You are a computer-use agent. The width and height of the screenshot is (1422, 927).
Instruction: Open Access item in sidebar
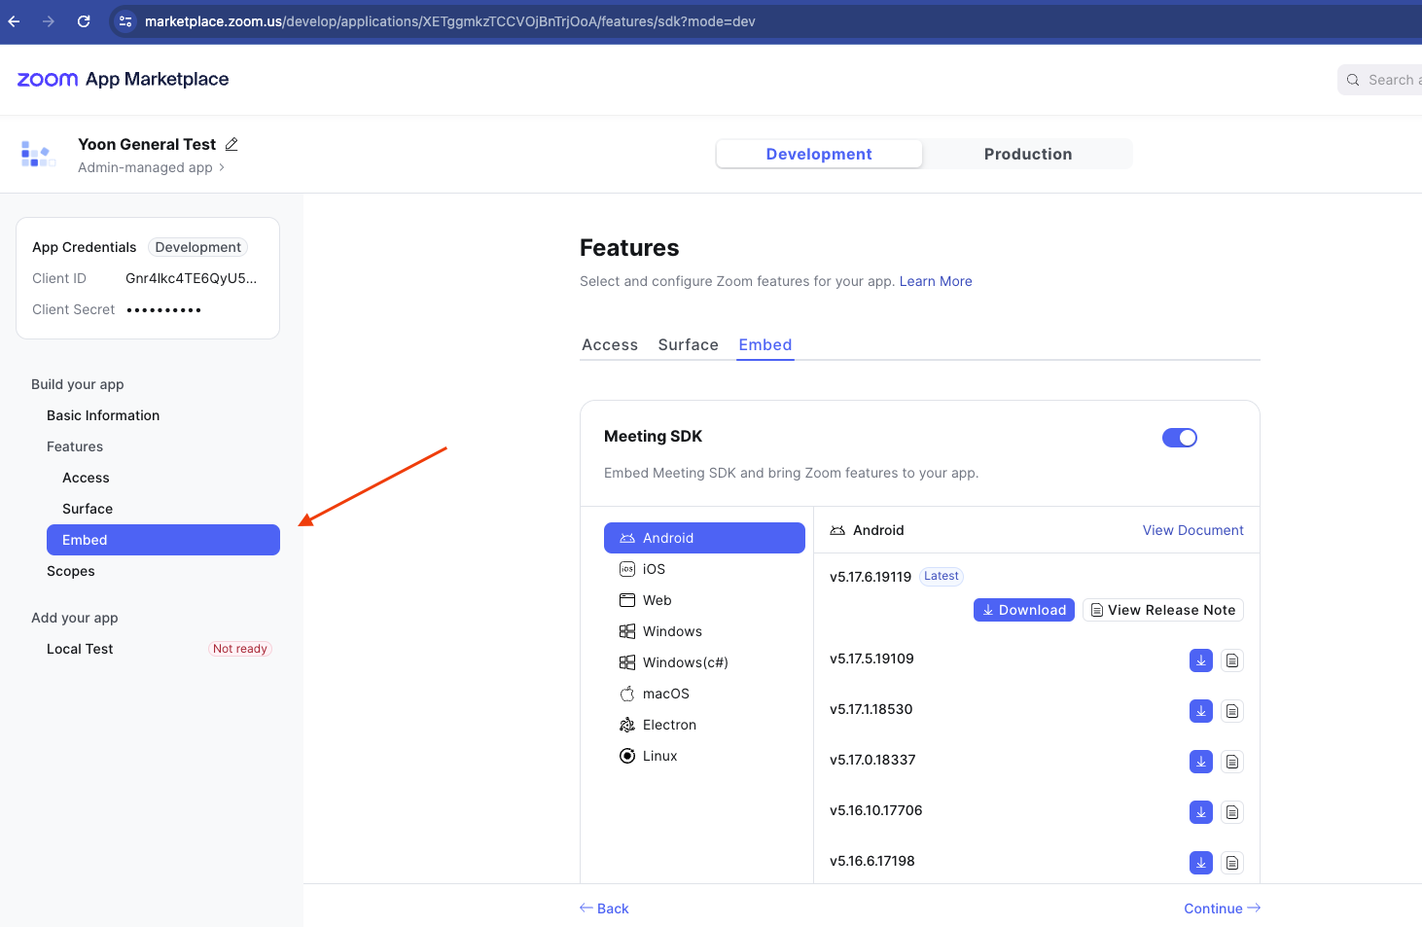point(86,478)
